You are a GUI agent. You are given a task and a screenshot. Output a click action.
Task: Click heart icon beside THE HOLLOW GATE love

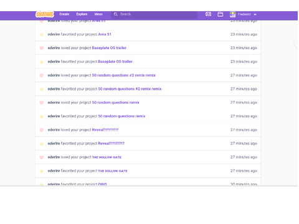pyautogui.click(x=42, y=157)
